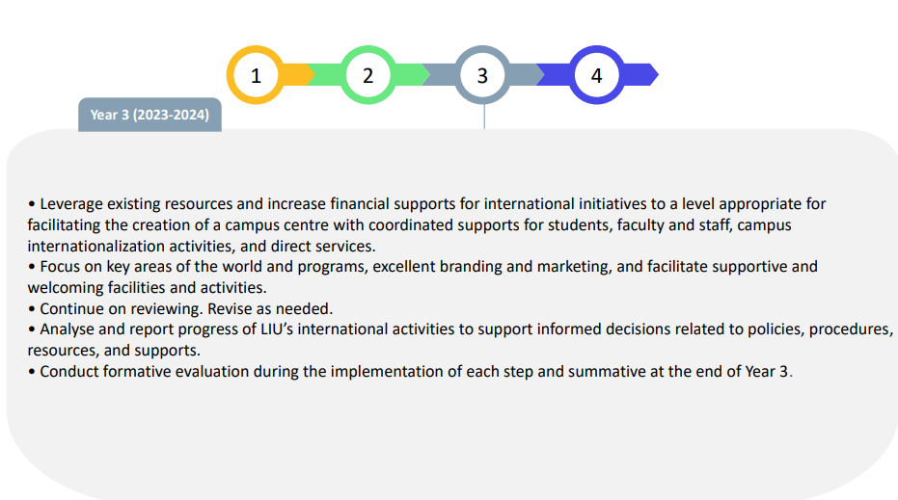Click the 'Focus on key areas' bullet text
The width and height of the screenshot is (898, 500).
pyautogui.click(x=422, y=276)
